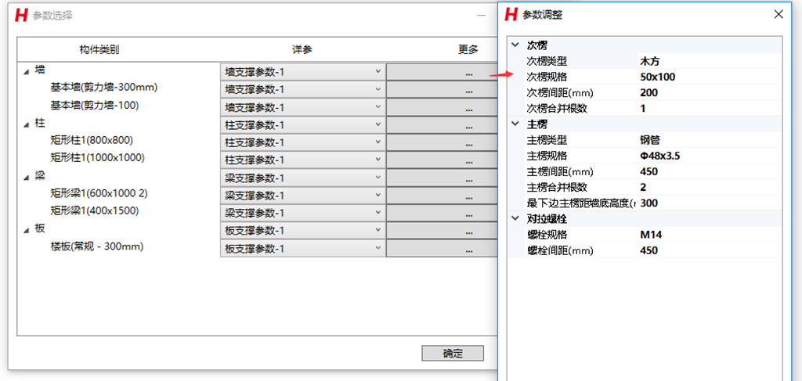802x381 pixels.
Task: Close the 参数调整 window
Action: pyautogui.click(x=779, y=14)
